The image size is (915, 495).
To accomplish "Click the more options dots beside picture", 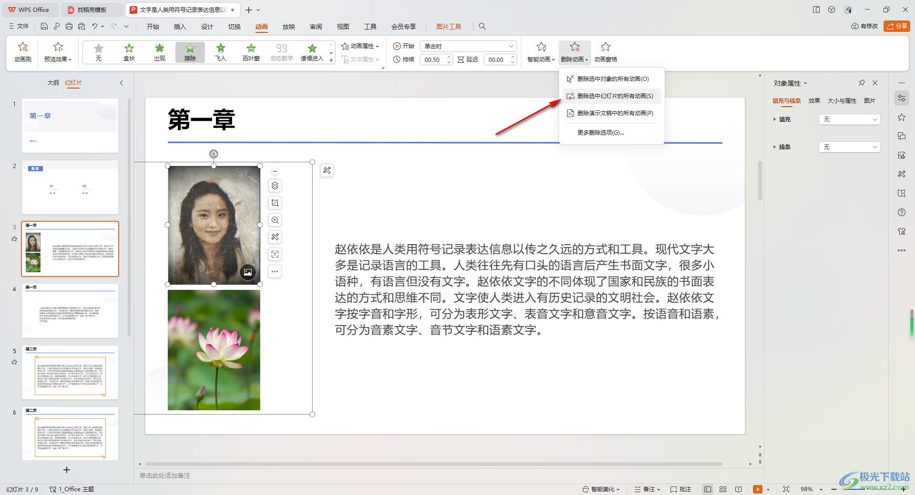I will pos(275,271).
